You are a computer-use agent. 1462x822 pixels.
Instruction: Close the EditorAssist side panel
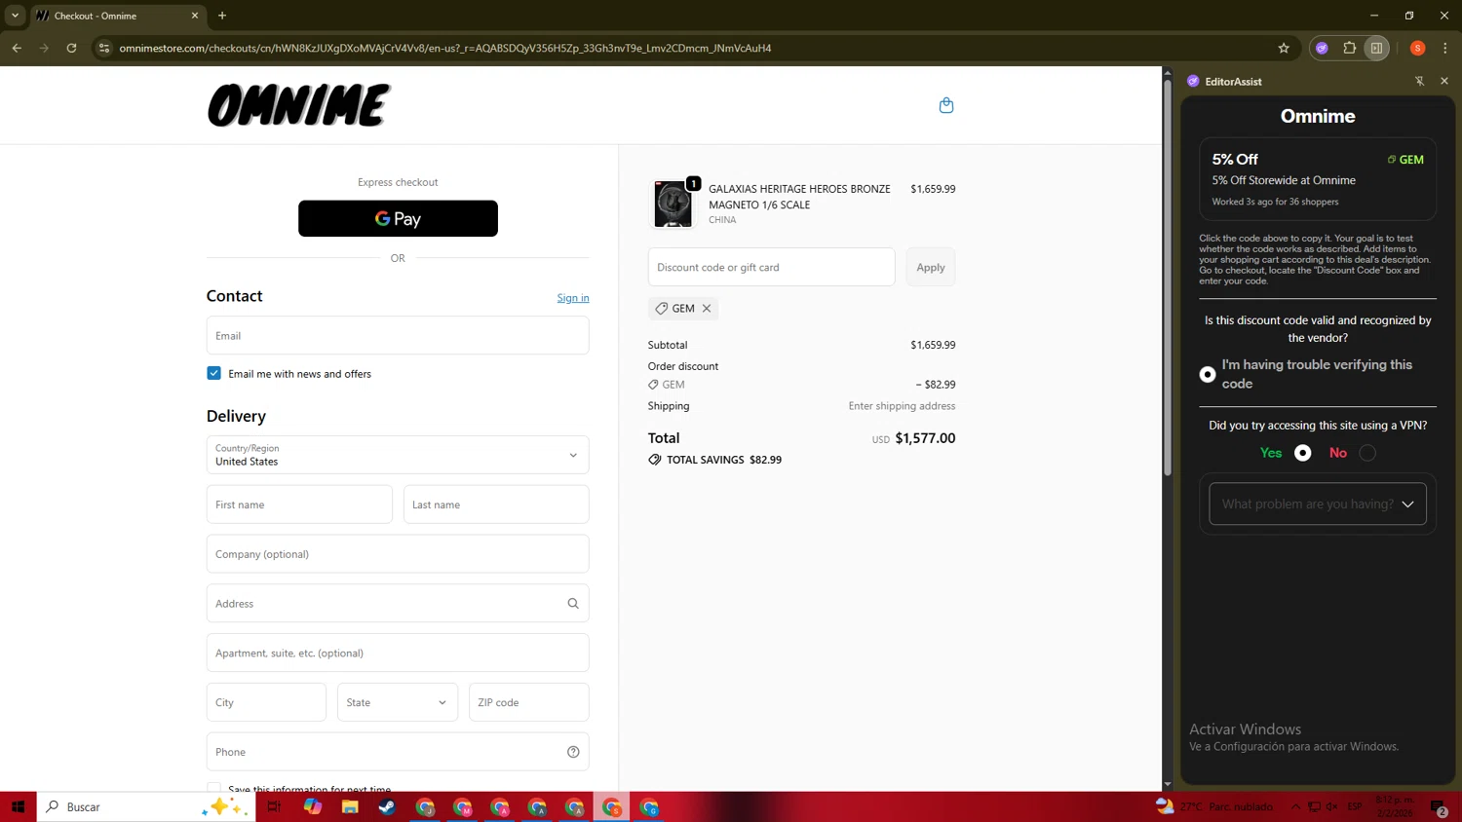[x=1444, y=82]
